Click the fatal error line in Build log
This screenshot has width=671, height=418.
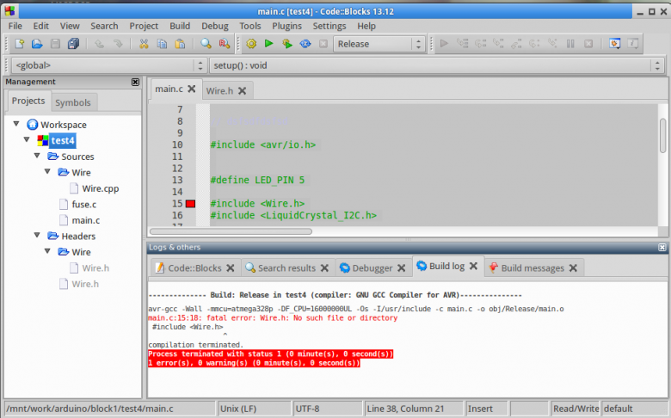273,318
